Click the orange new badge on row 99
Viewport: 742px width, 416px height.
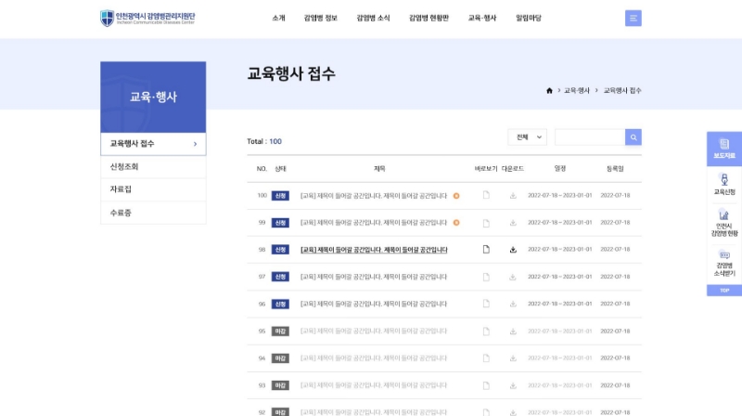click(x=456, y=223)
